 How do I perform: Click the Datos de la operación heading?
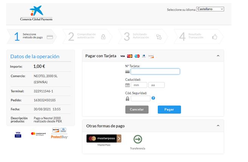click(x=35, y=57)
